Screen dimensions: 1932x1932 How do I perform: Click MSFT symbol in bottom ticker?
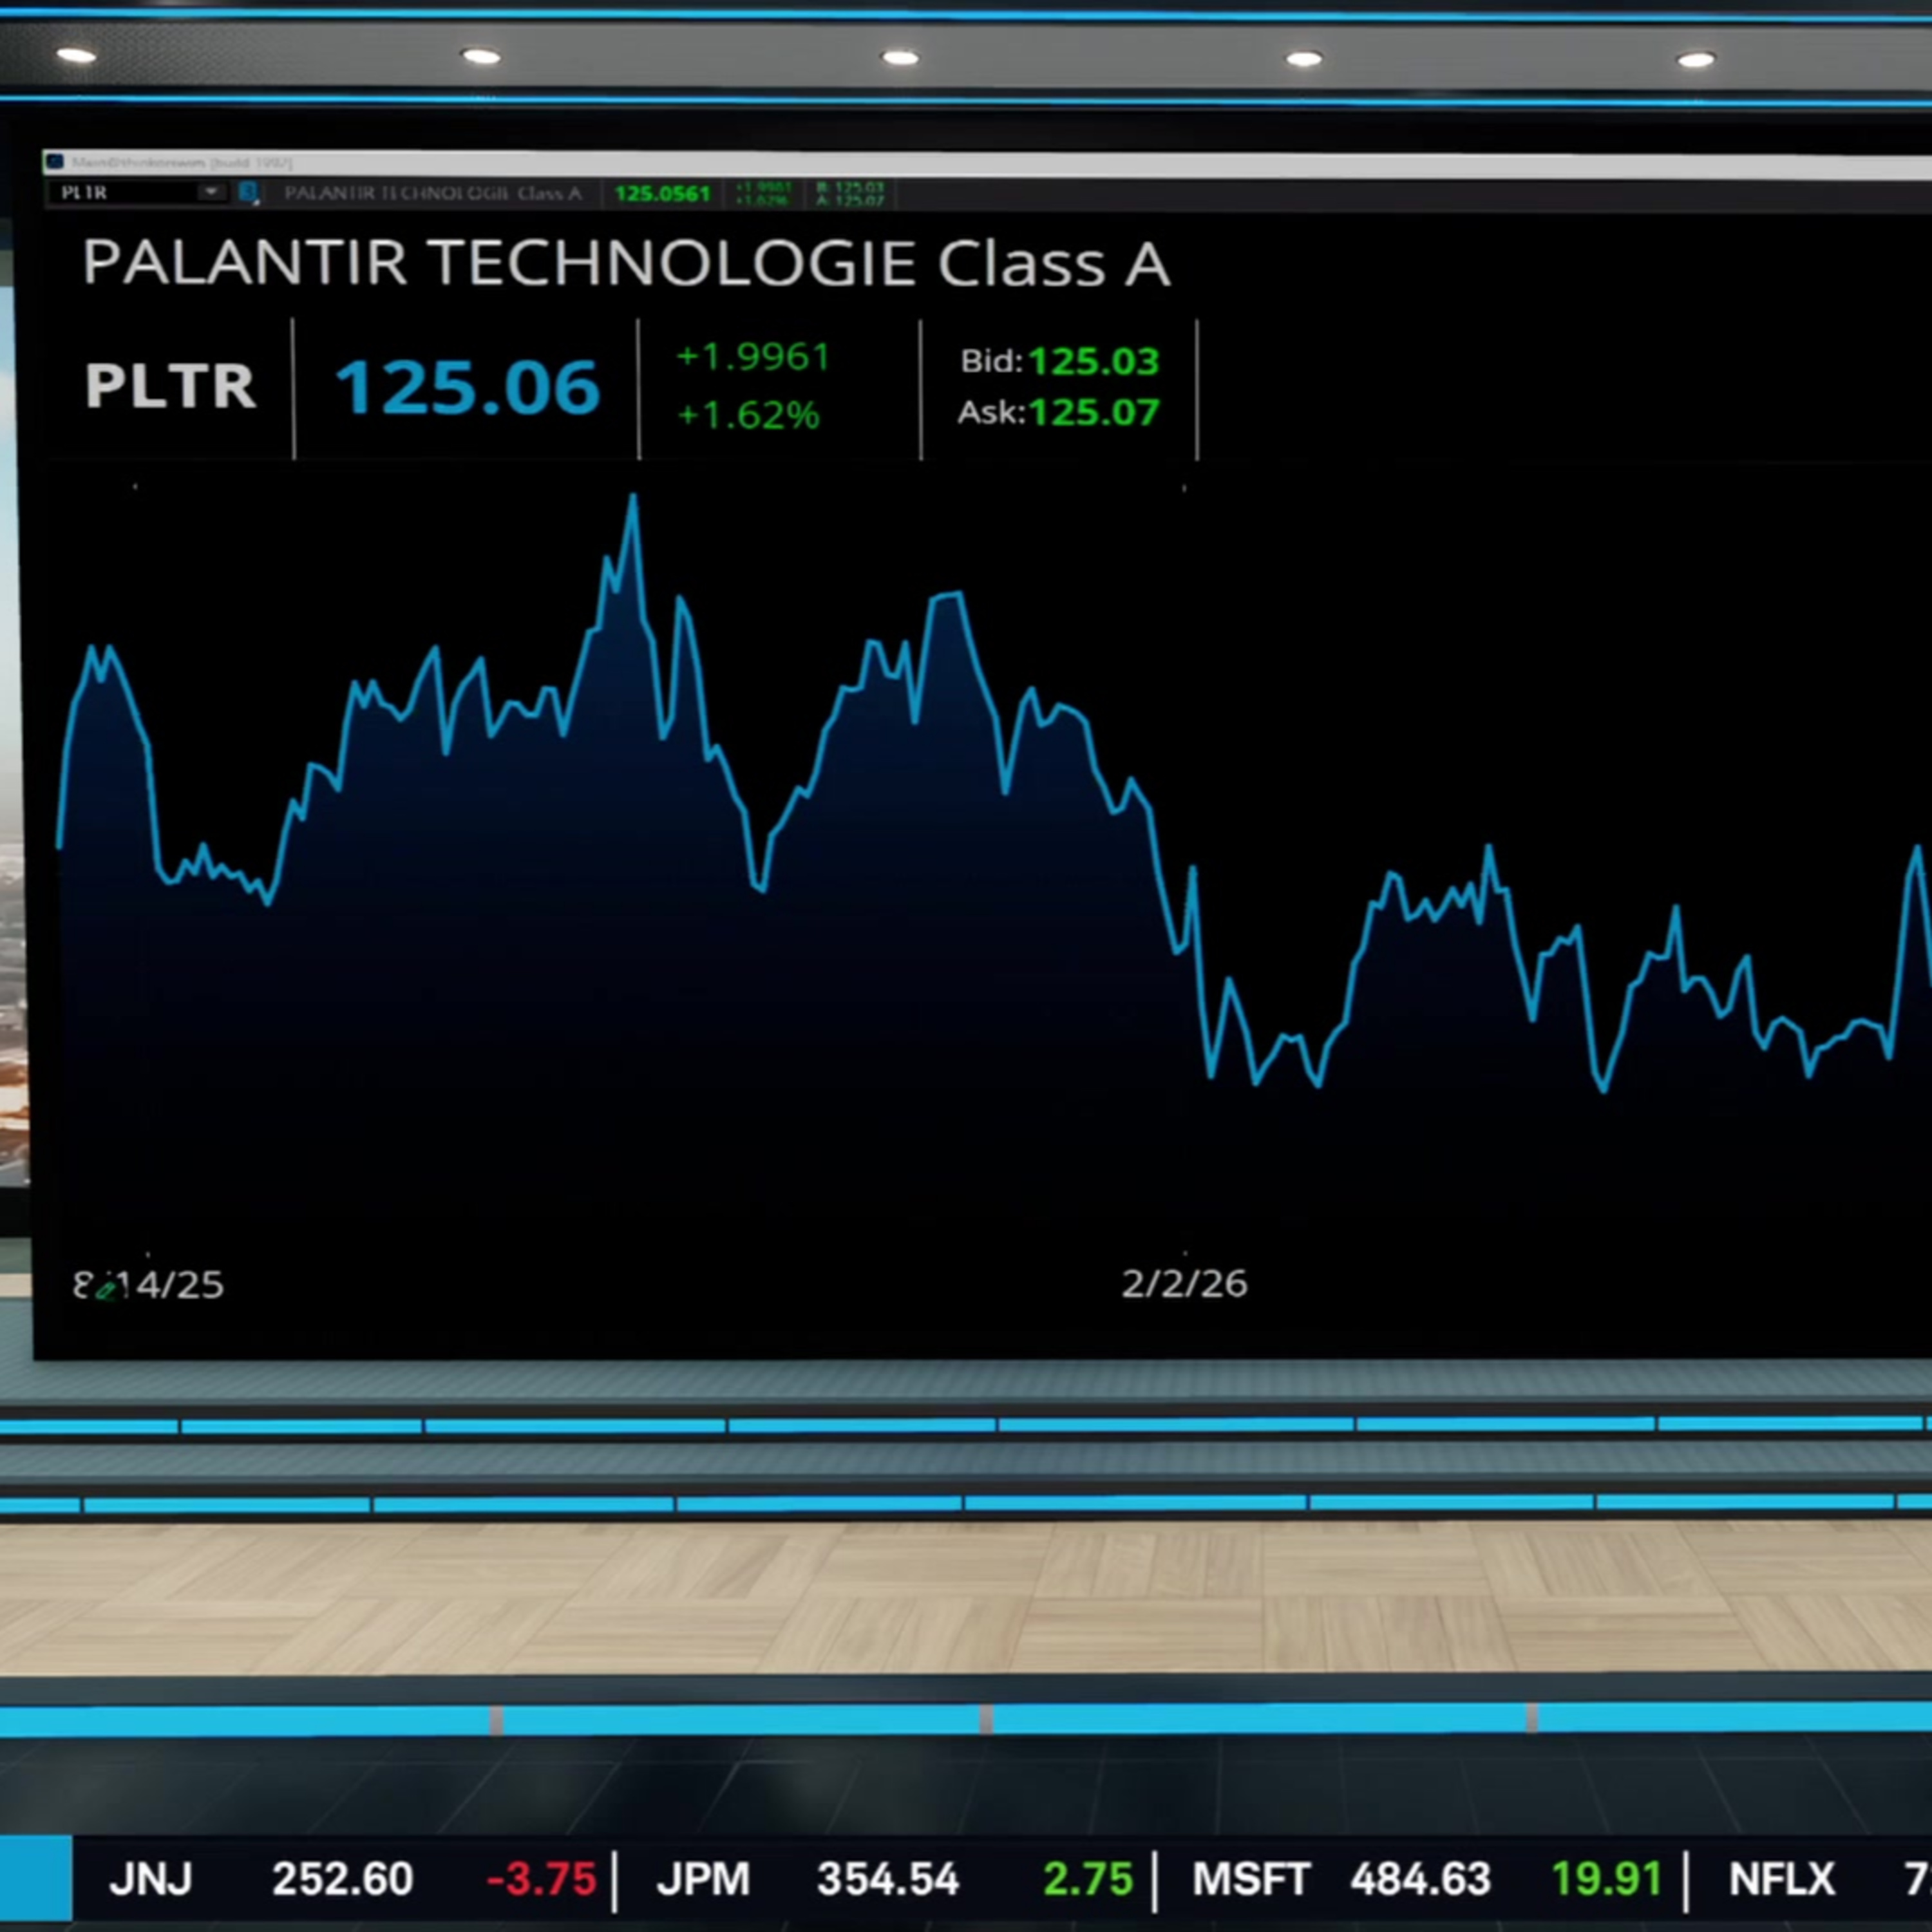[x=1251, y=1879]
